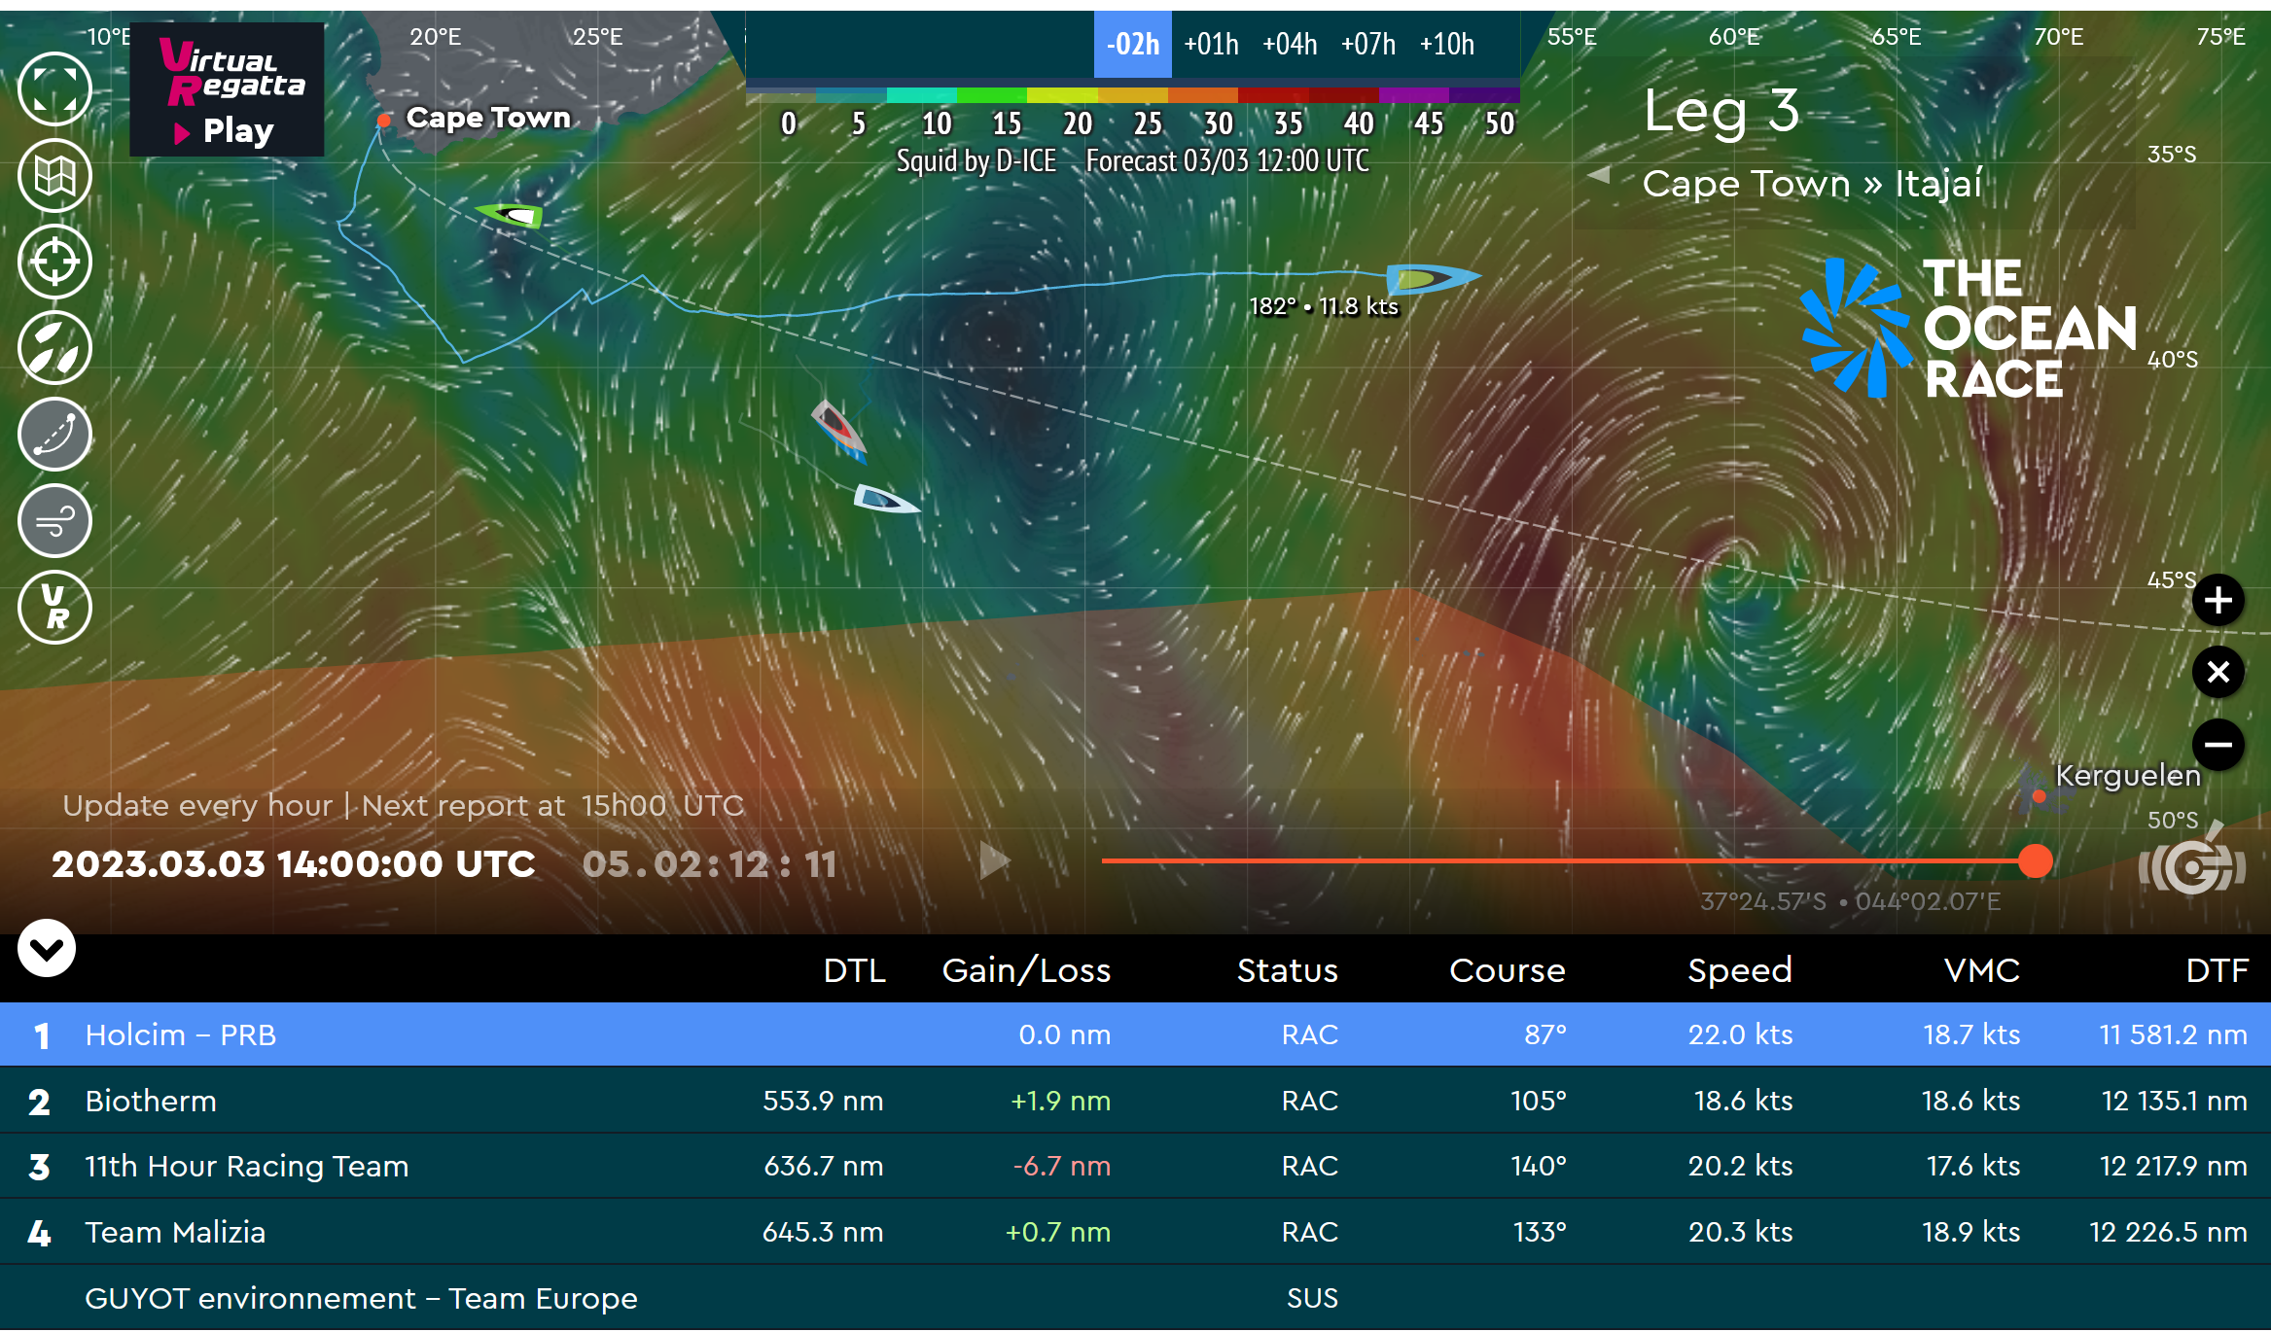Viewport: 2271px width, 1332px height.
Task: Collapse the leaderboard with chevron button
Action: [47, 948]
